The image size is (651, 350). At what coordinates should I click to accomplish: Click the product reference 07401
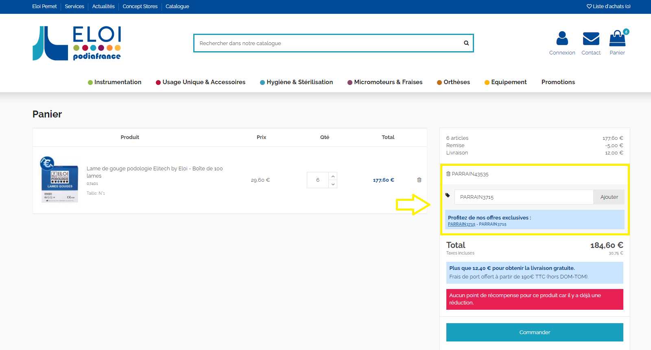92,184
